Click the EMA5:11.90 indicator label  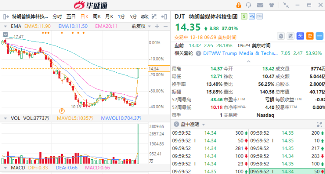[38, 26]
